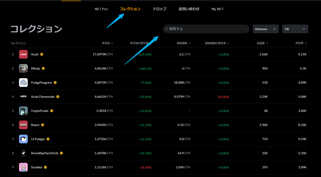This screenshot has height=177, width=321.
Task: Click the 14.9 ETH floor price
Action: point(184,153)
